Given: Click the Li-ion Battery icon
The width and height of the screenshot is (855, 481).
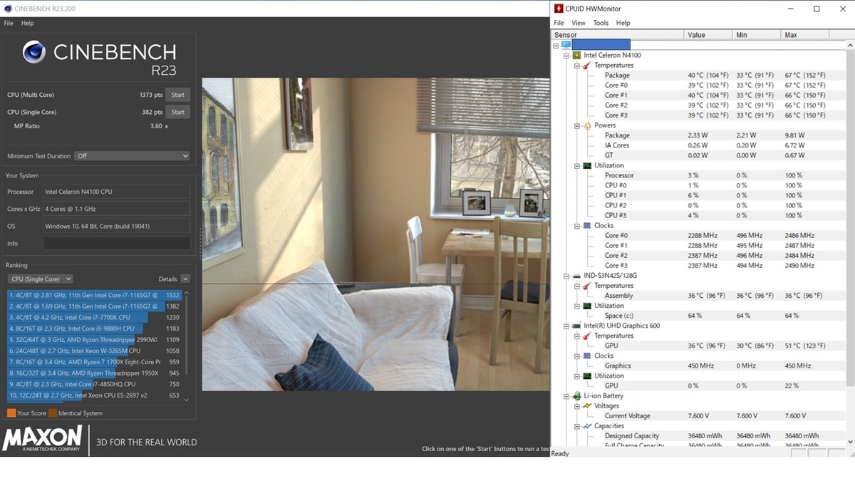Looking at the screenshot, I should point(576,395).
